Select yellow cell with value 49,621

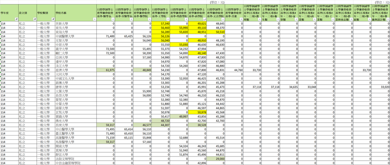pos(197,23)
